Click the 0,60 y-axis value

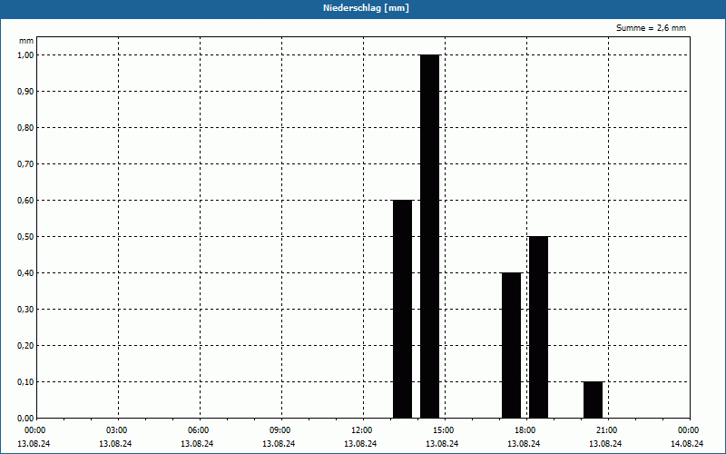[x=25, y=201]
